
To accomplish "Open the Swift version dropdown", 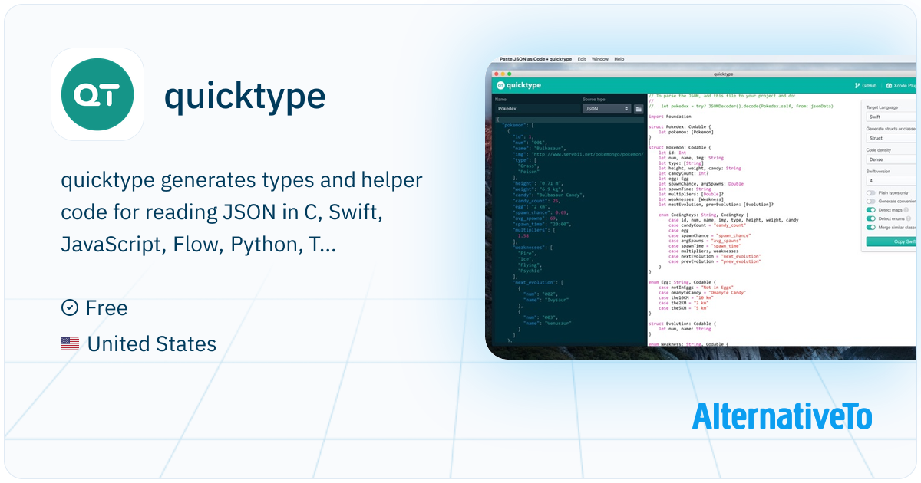I will coord(891,181).
